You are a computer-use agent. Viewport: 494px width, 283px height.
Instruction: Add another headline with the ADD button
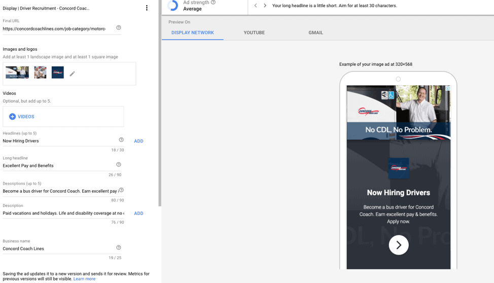pos(138,141)
